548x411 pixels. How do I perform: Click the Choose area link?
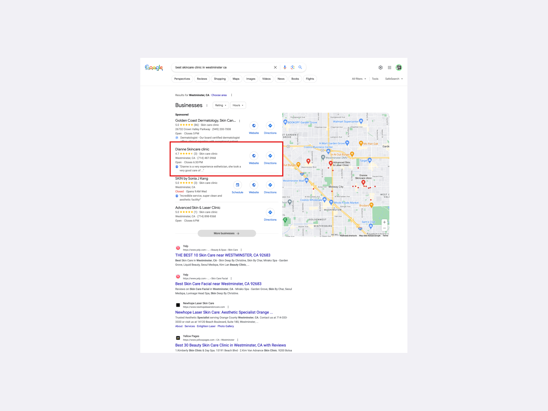(x=219, y=95)
